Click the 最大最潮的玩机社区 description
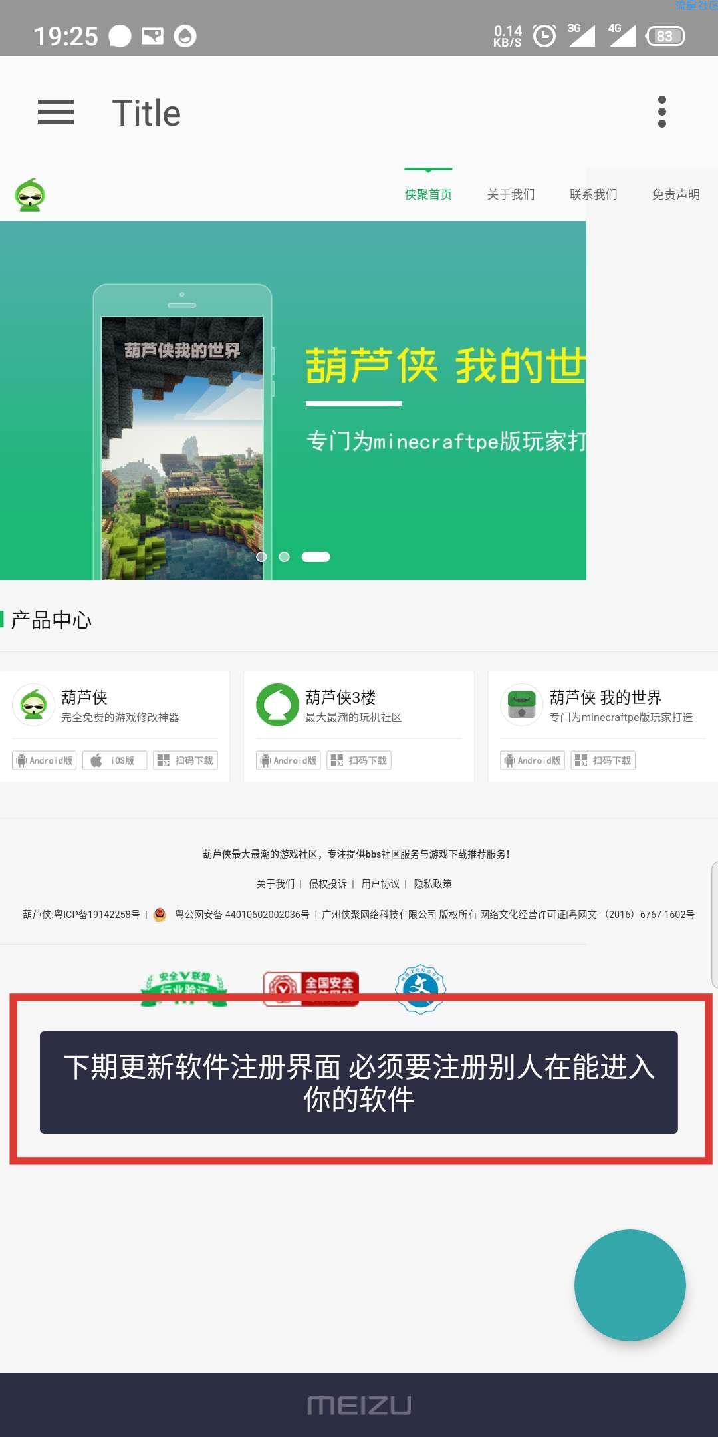This screenshot has height=1437, width=718. click(354, 717)
